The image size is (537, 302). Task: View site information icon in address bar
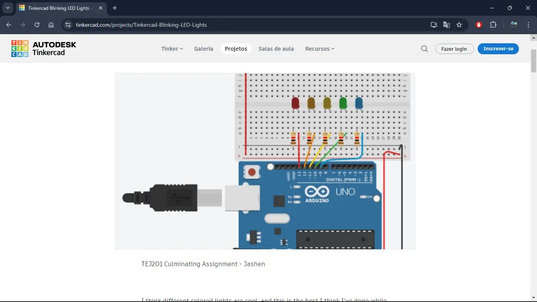point(68,25)
